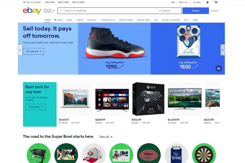Open the shopping cart icon
This screenshot has height=163, width=245.
tap(216, 2)
